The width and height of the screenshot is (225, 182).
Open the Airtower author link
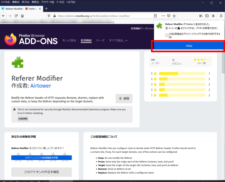[x=41, y=86]
